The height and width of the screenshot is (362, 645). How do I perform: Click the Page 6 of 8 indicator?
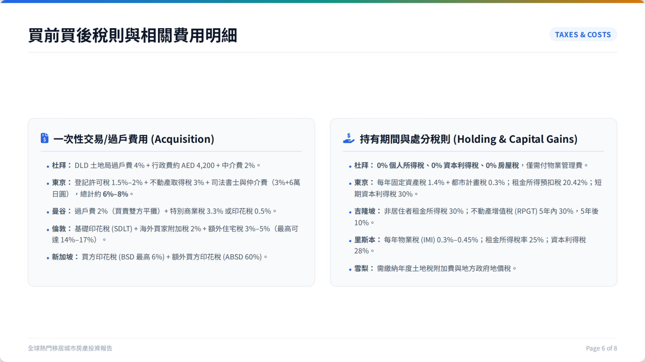pyautogui.click(x=601, y=348)
